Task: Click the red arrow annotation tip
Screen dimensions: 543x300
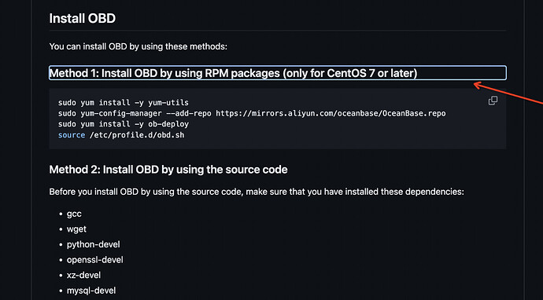Action: [475, 83]
